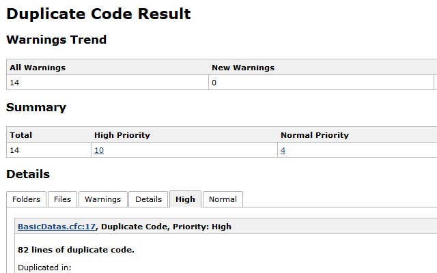This screenshot has height=273, width=437.
Task: Switch to the Normal tab
Action: coord(223,199)
